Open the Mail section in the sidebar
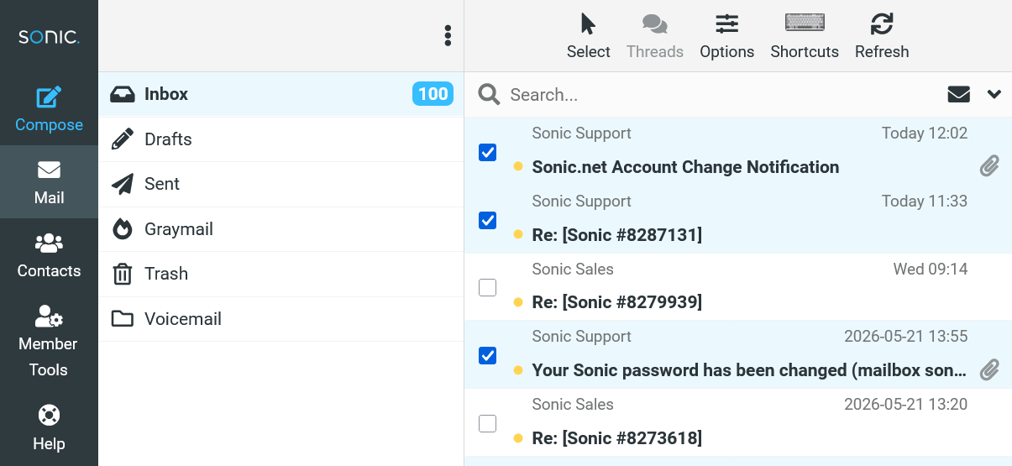The width and height of the screenshot is (1012, 466). 49,182
